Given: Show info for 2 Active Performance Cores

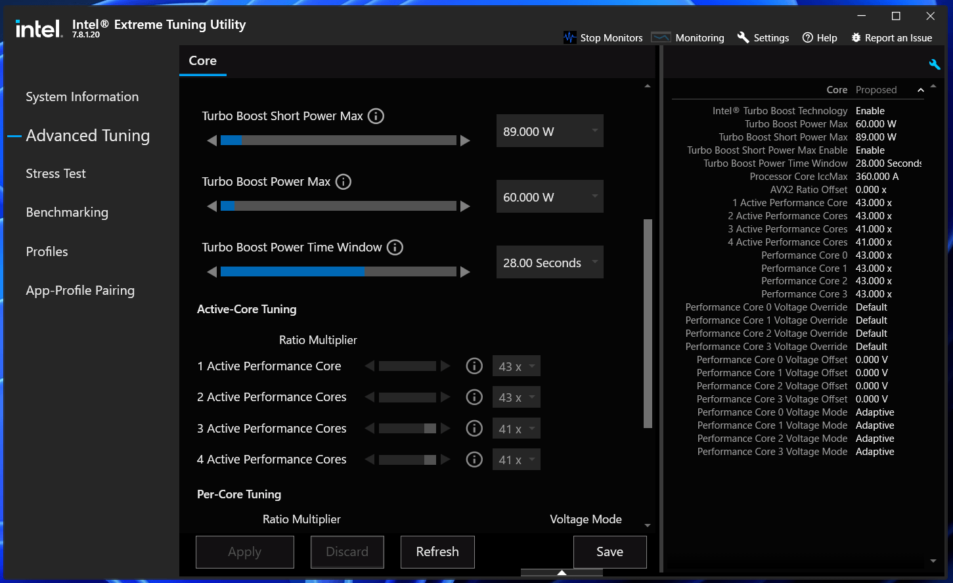Looking at the screenshot, I should pos(474,397).
